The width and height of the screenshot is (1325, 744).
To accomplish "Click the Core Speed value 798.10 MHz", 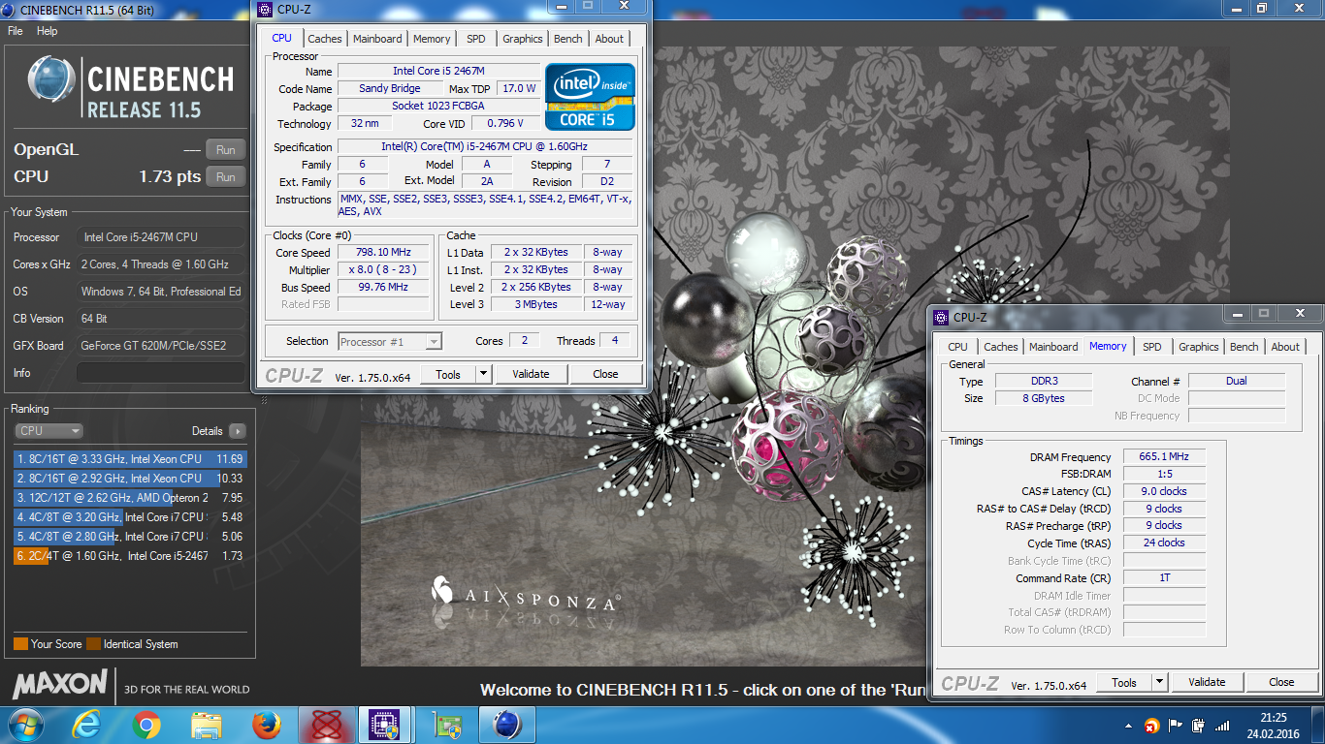I will click(385, 252).
